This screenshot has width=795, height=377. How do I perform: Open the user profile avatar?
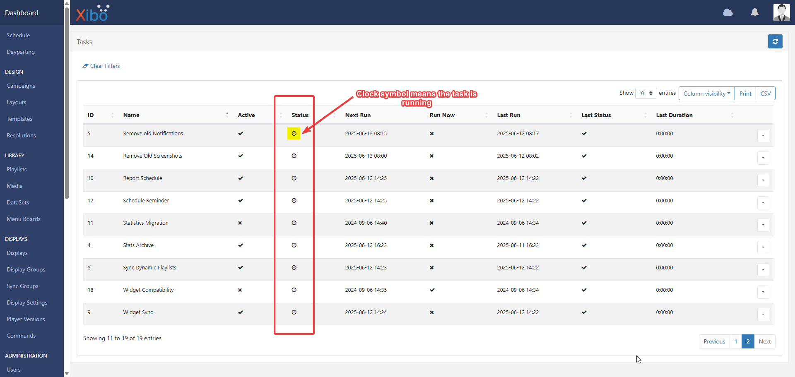(x=781, y=12)
